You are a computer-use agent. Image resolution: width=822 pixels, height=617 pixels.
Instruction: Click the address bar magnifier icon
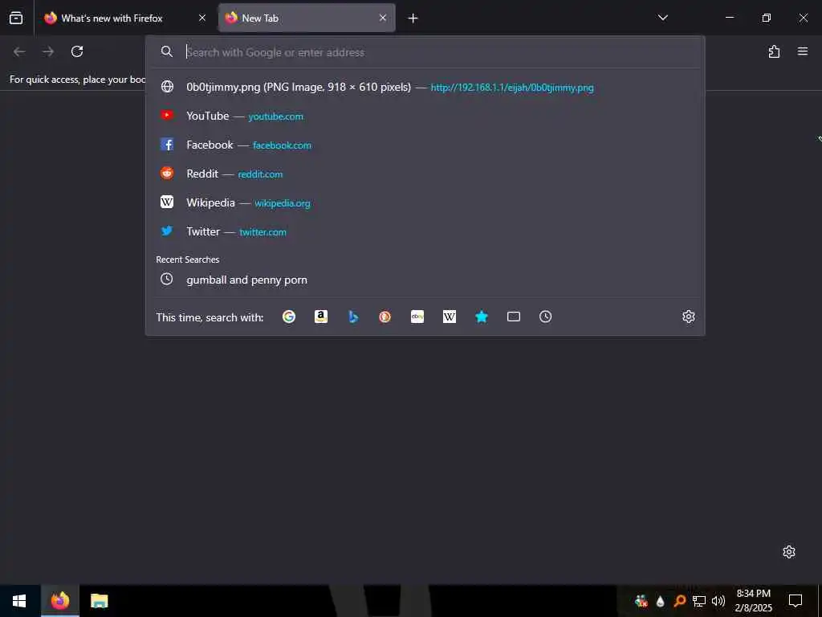pos(167,51)
